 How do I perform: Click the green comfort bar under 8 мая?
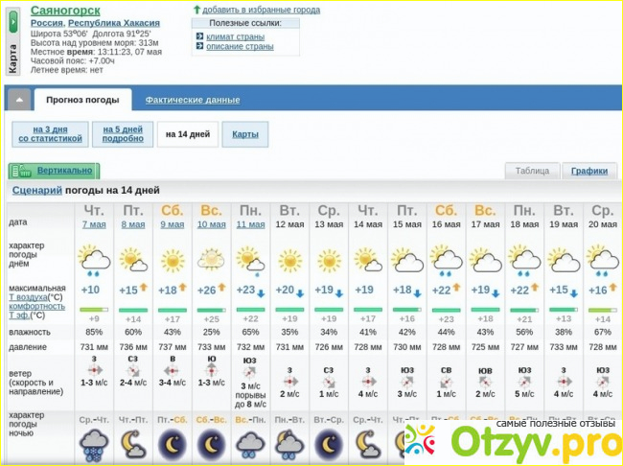tap(133, 309)
